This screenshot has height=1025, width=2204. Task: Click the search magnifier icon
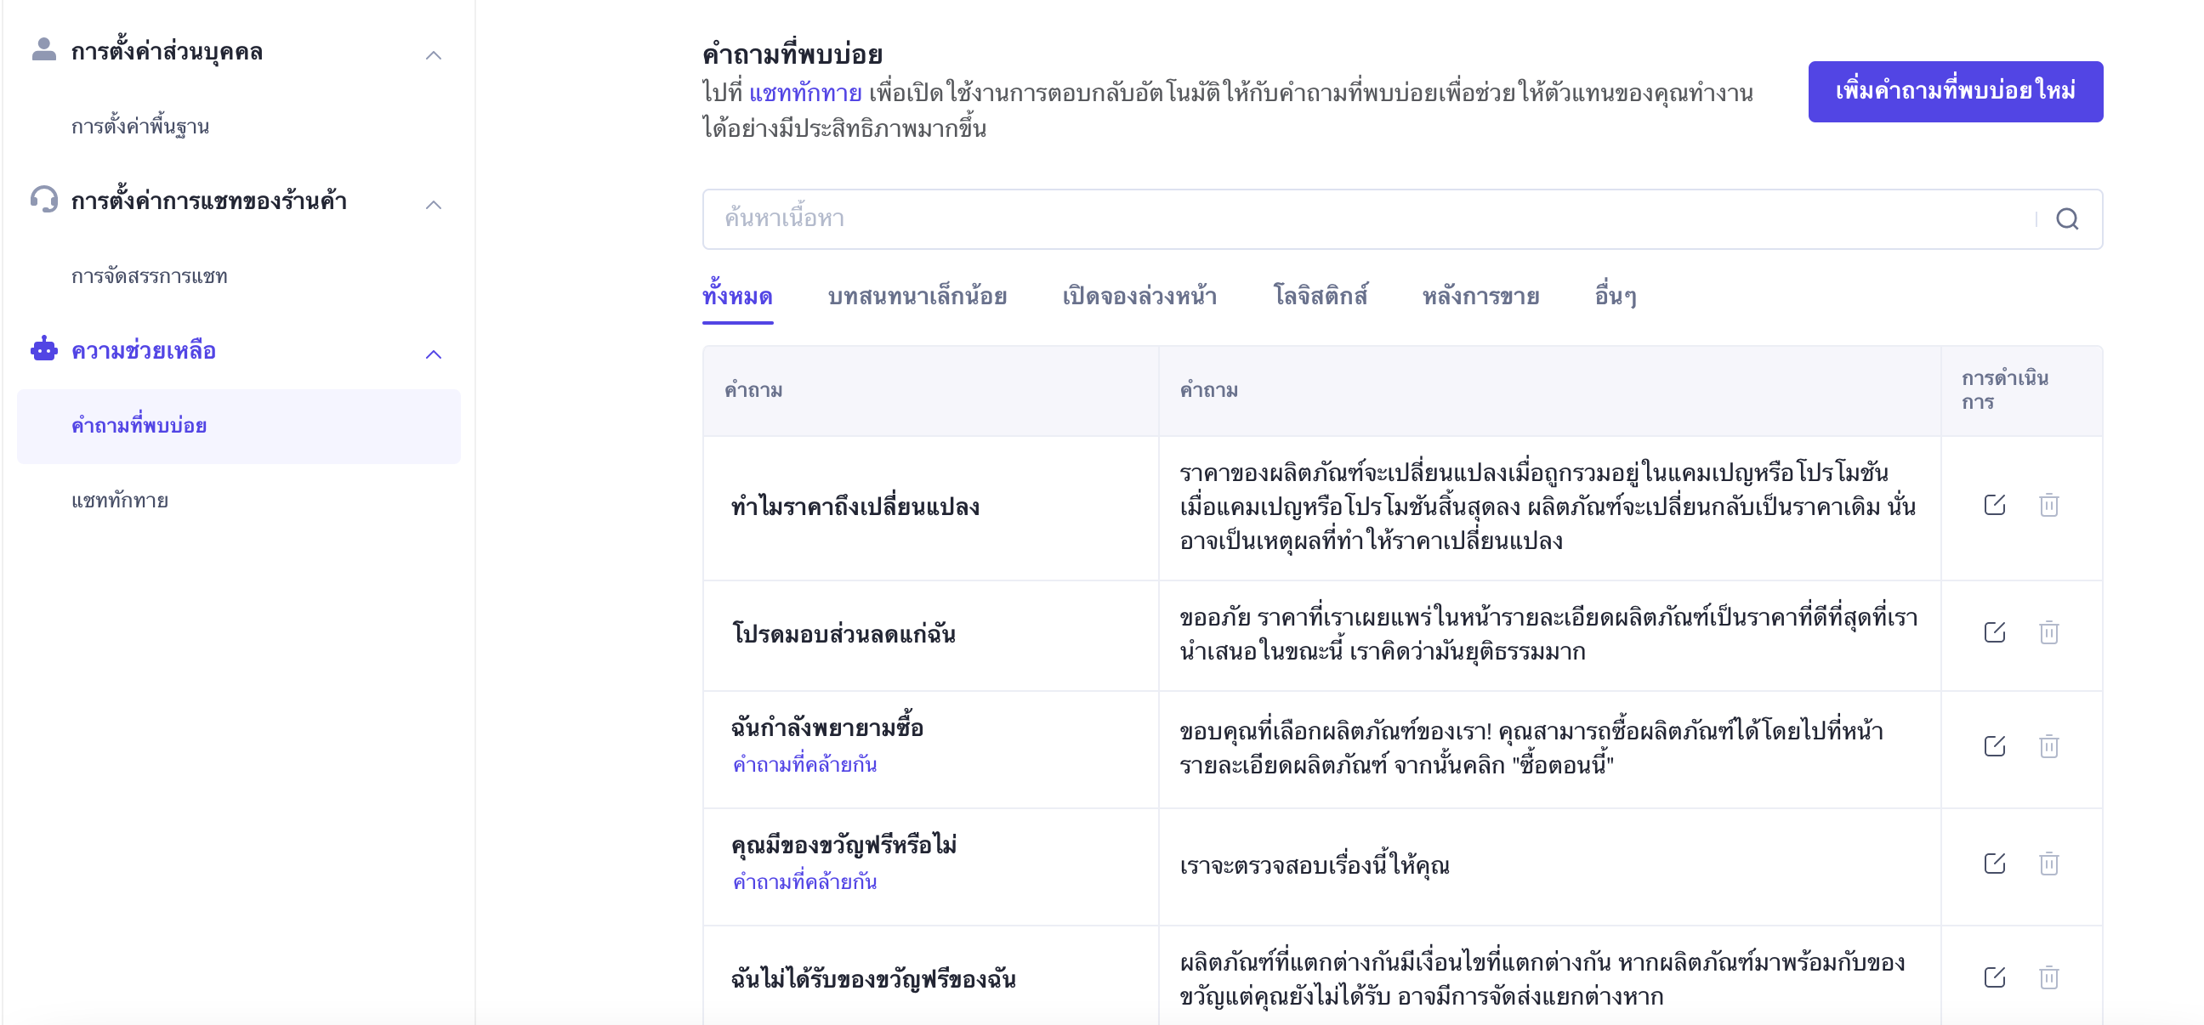[2066, 220]
